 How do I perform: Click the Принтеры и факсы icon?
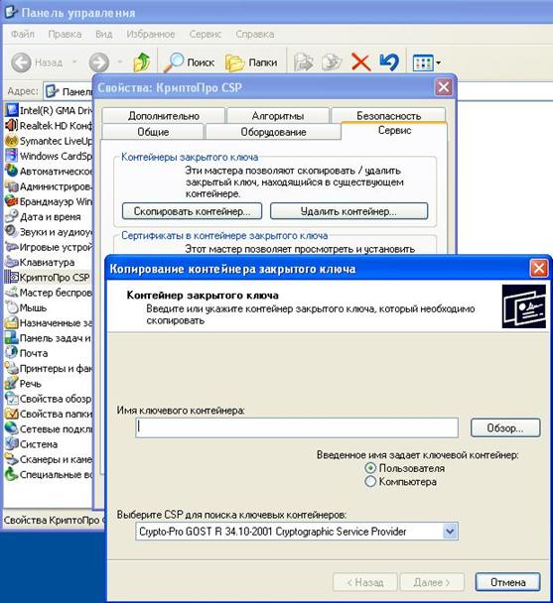12,368
